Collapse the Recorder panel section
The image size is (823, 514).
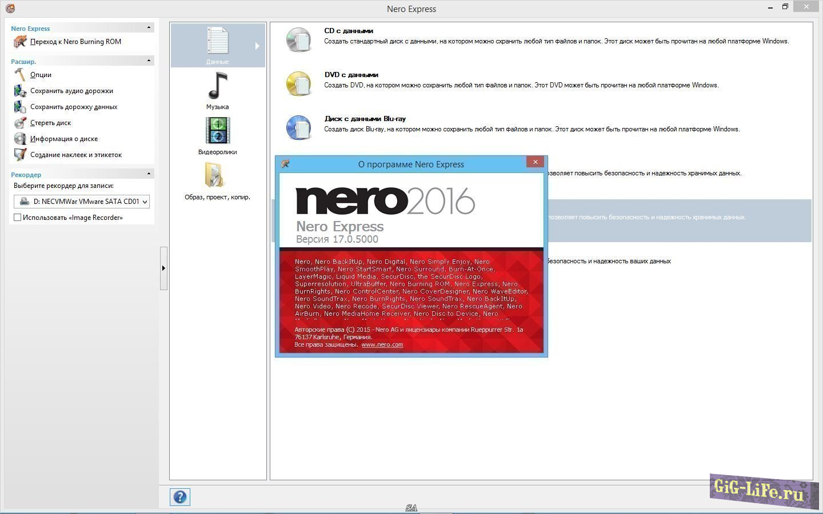click(149, 174)
